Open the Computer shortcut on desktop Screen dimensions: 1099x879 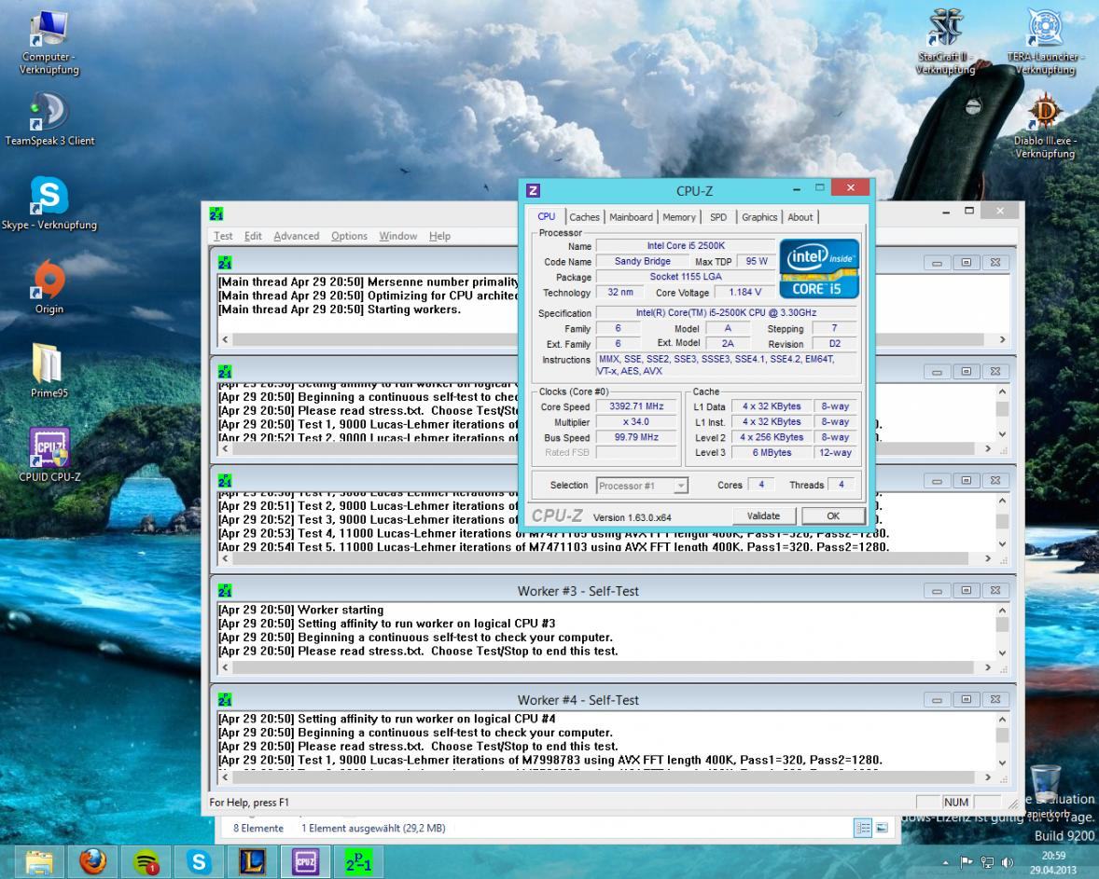pos(49,42)
